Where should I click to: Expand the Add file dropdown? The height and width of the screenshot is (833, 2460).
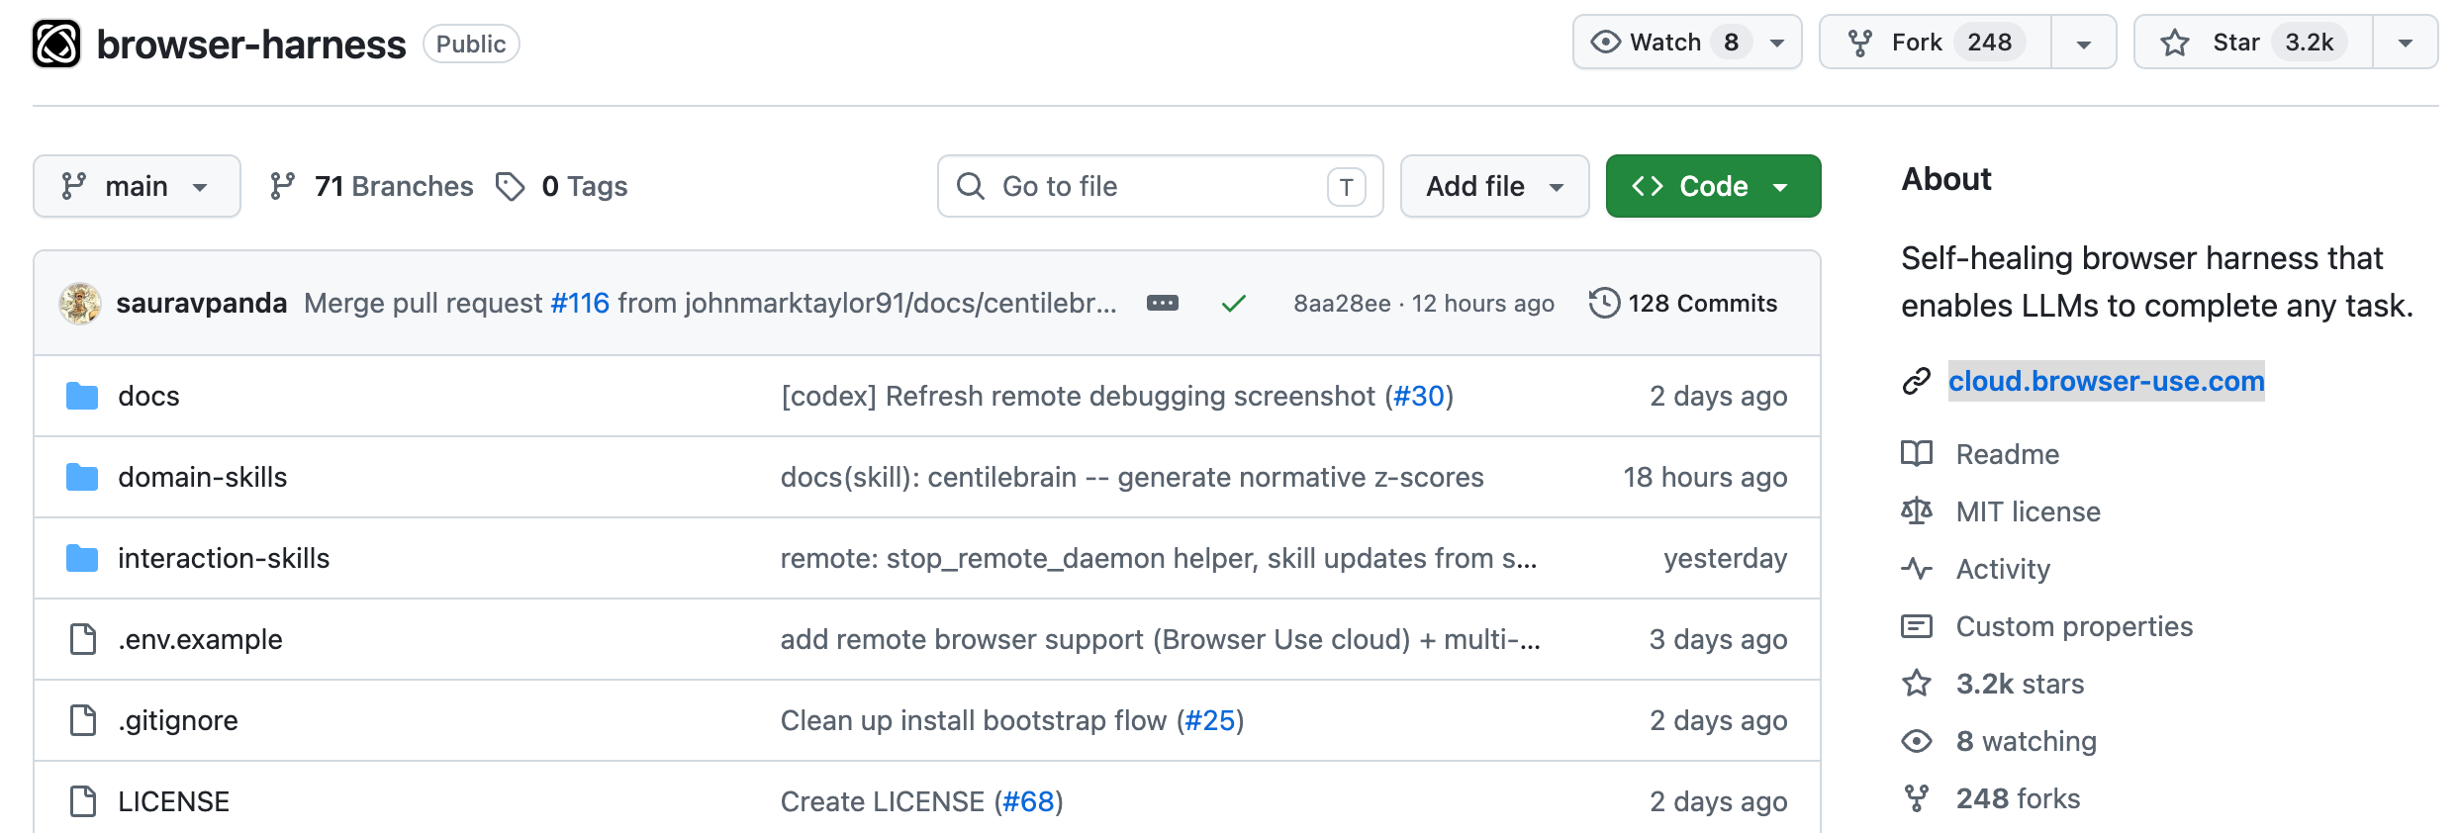tap(1494, 186)
